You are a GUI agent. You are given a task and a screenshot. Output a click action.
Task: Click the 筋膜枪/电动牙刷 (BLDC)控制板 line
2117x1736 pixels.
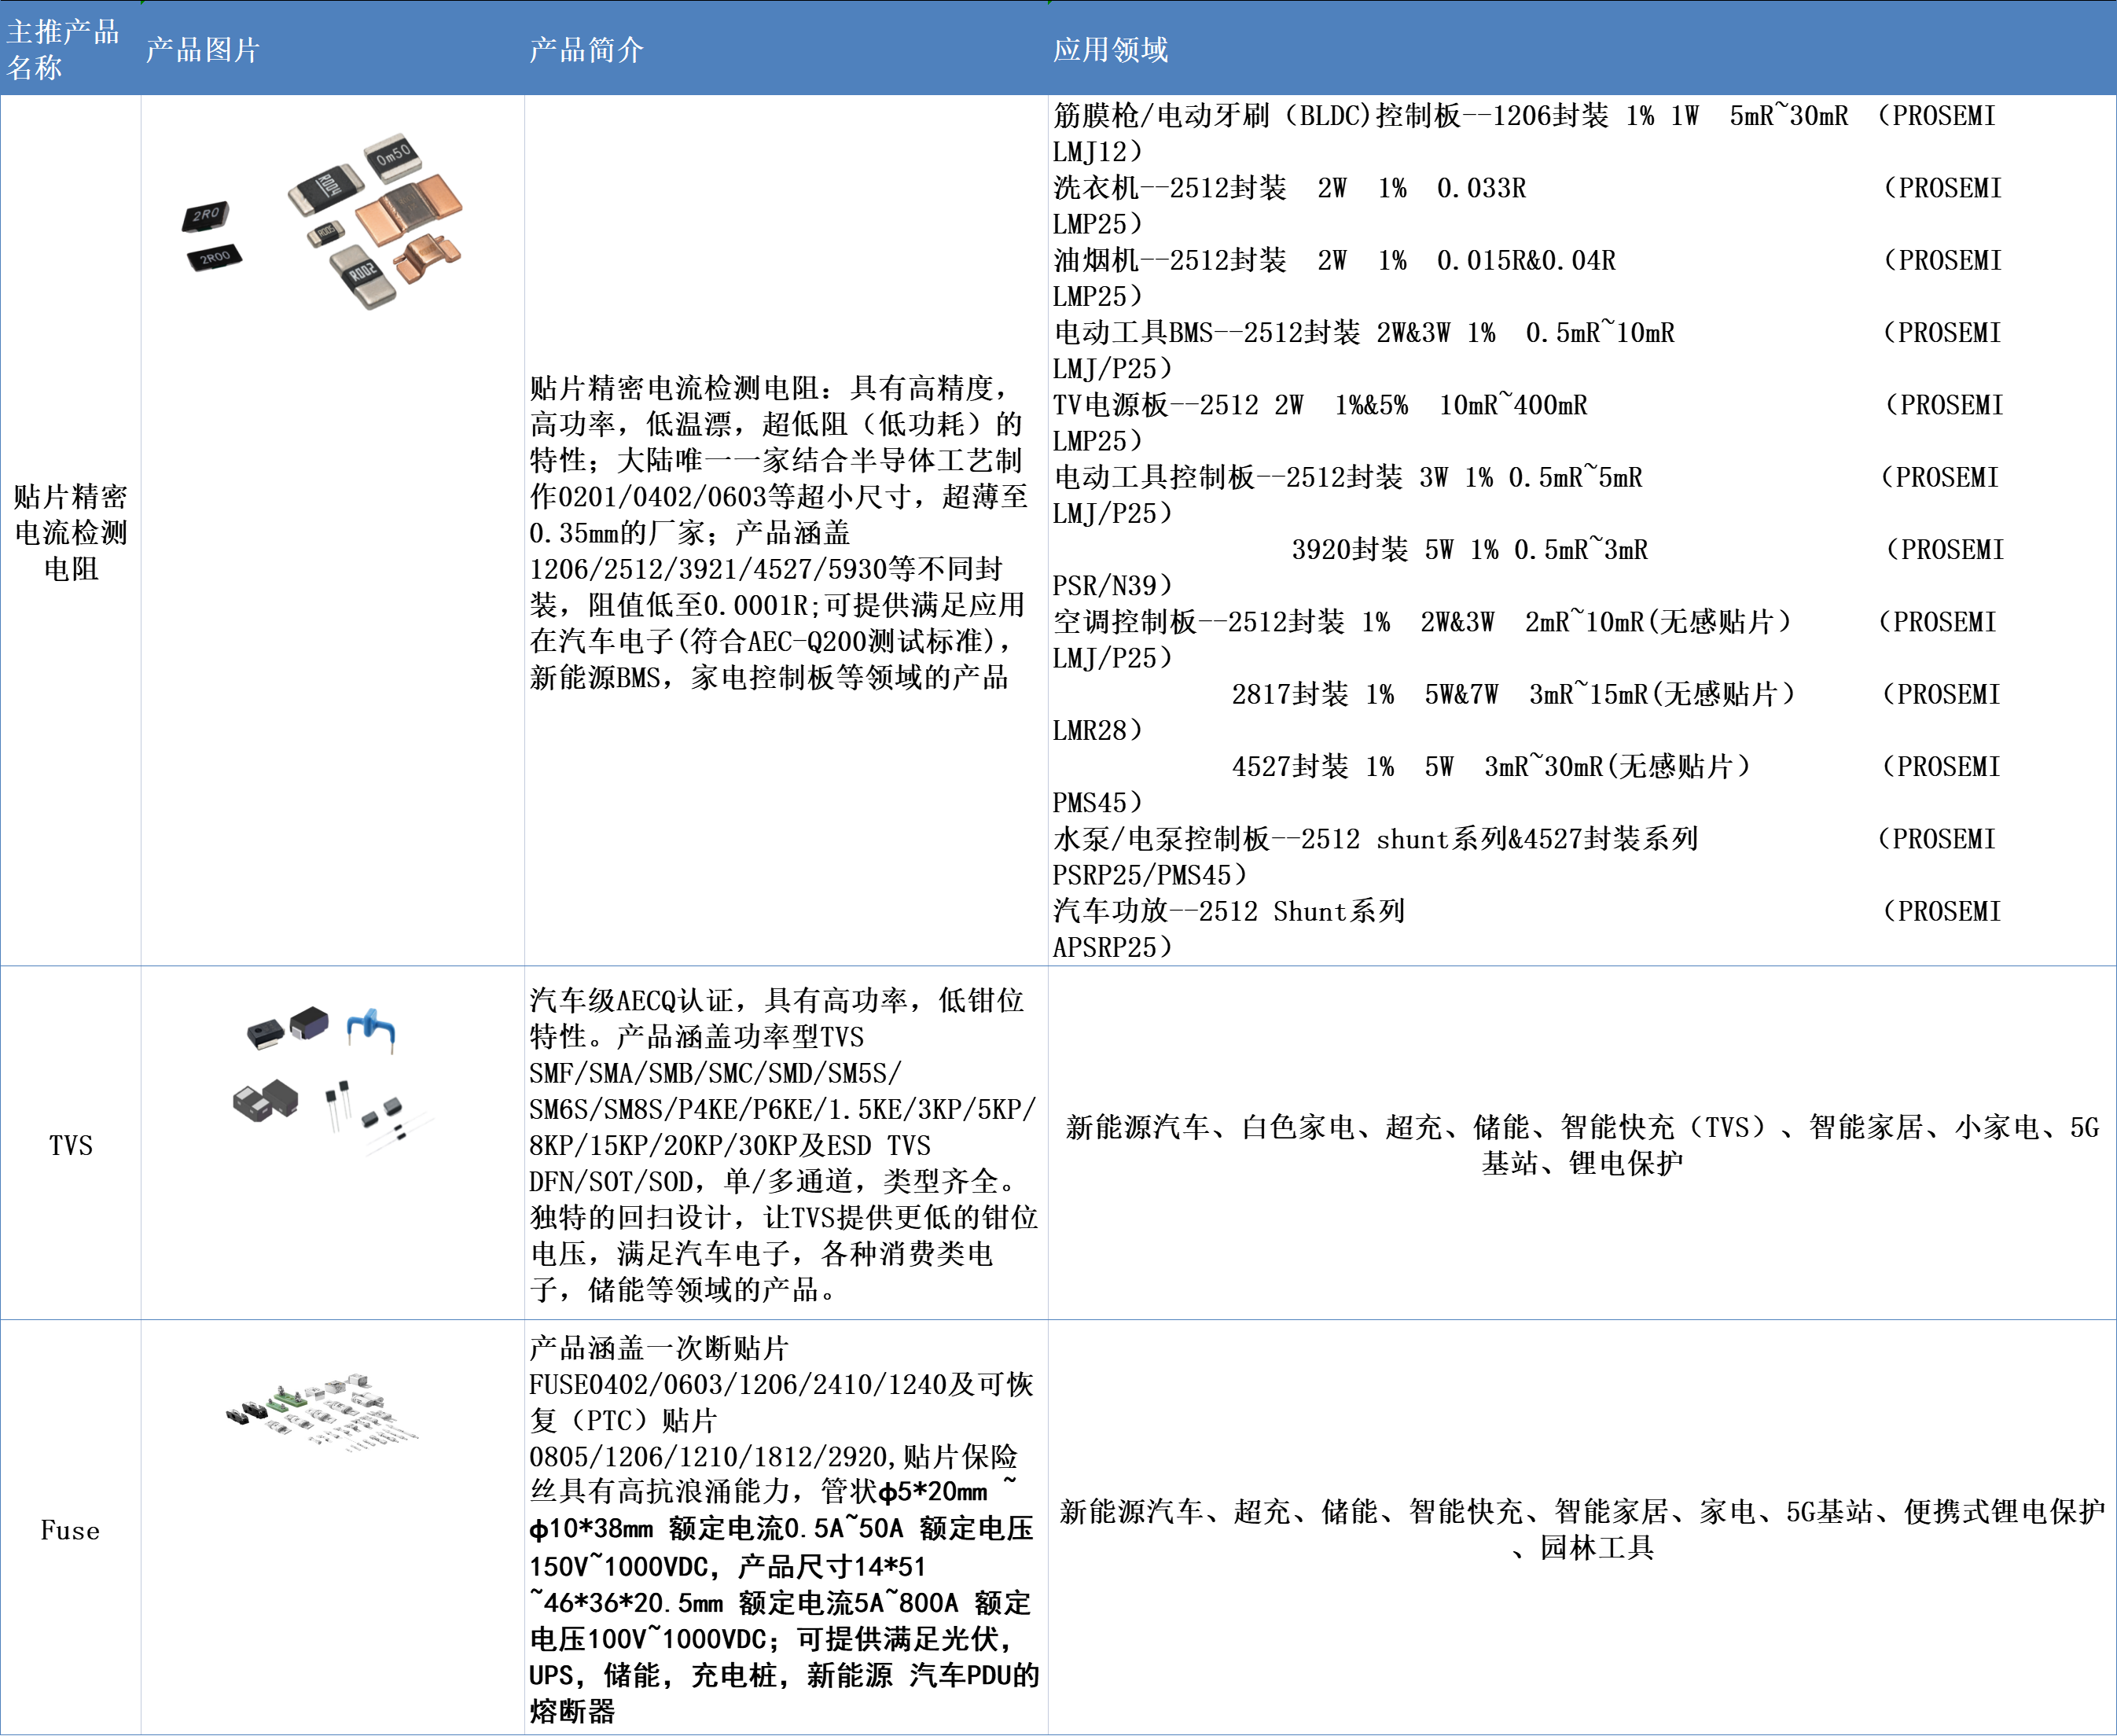click(x=1524, y=116)
